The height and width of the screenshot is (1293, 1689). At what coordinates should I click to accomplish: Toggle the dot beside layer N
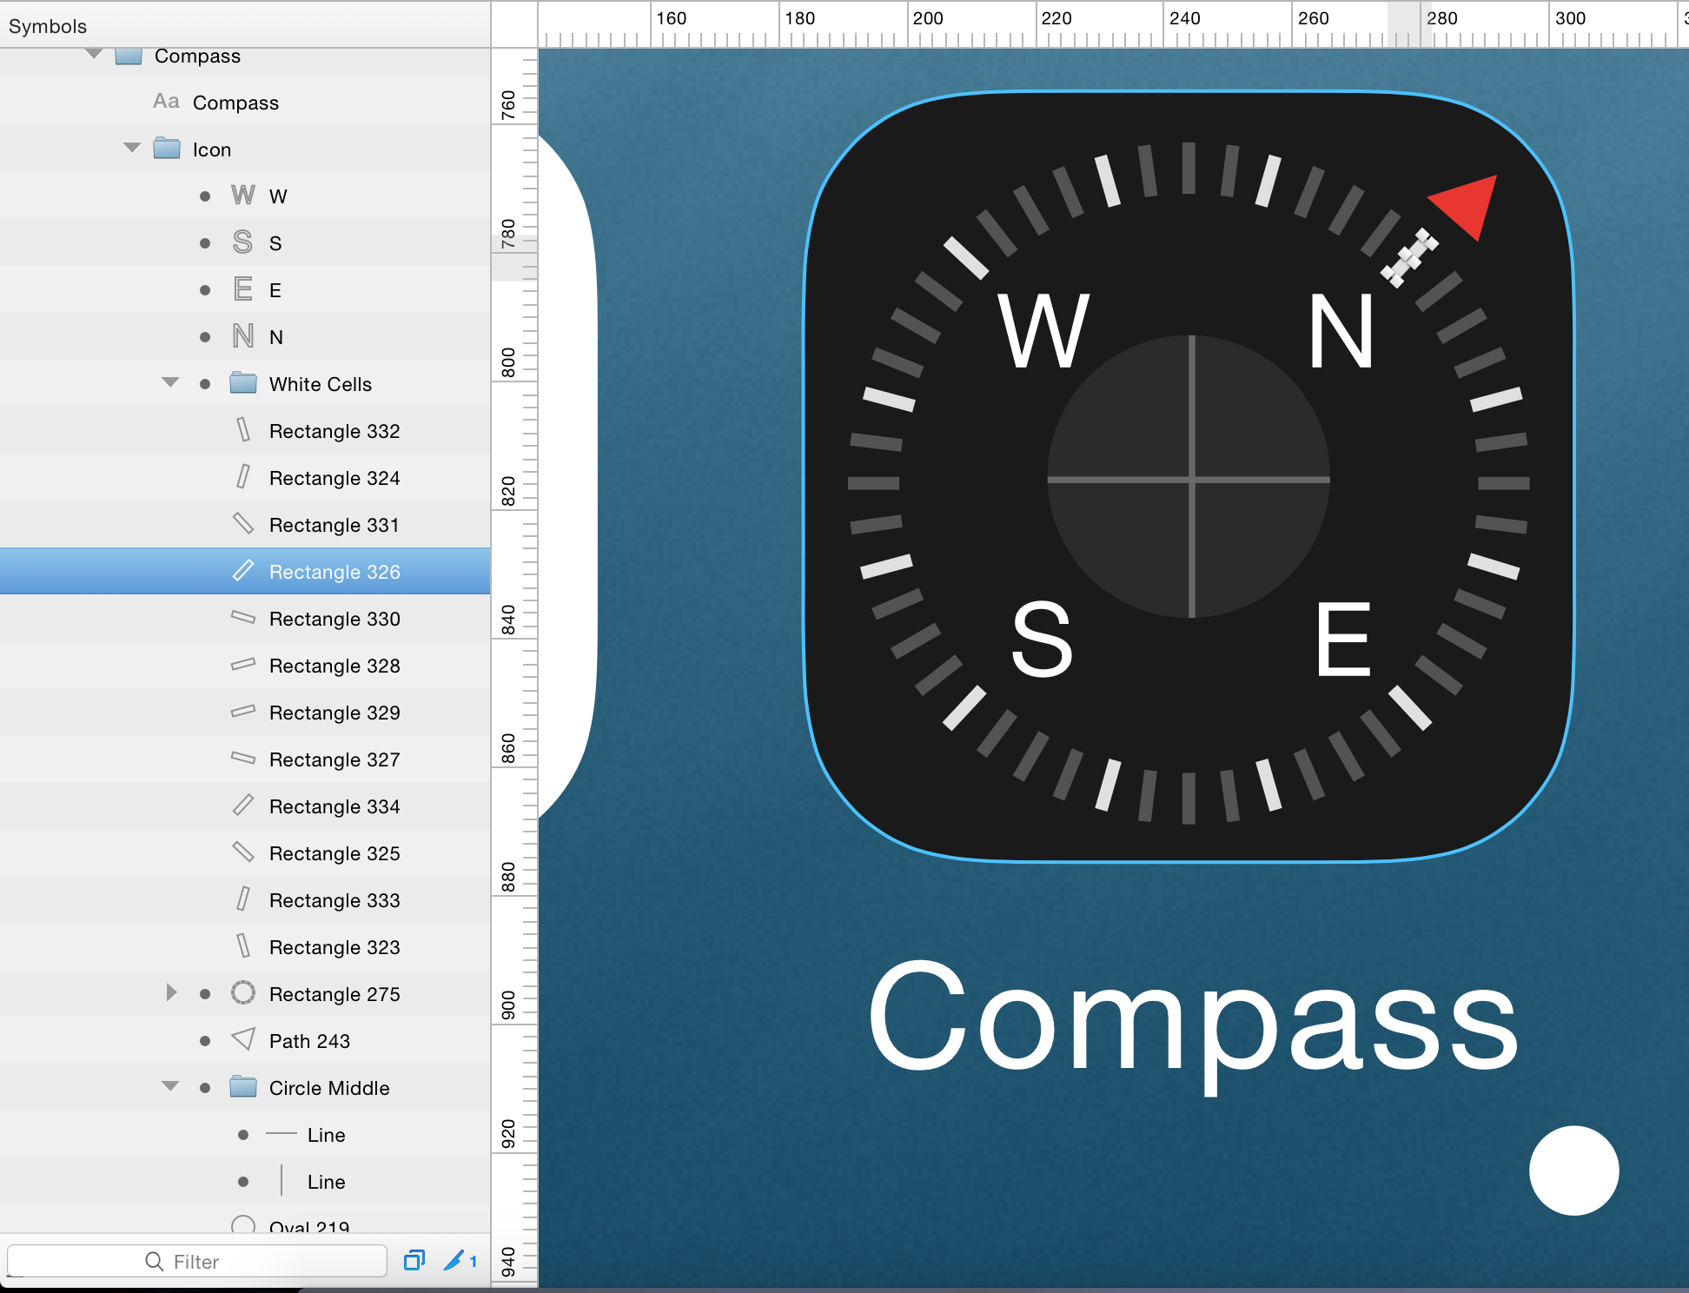point(205,337)
